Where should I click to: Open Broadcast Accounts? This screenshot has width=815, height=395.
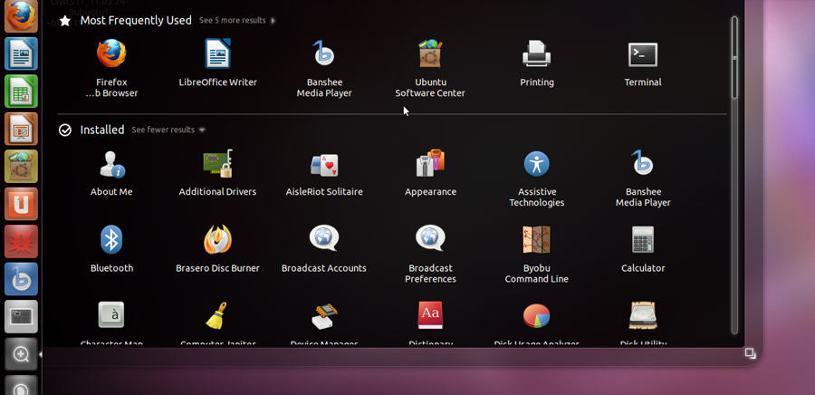point(324,249)
